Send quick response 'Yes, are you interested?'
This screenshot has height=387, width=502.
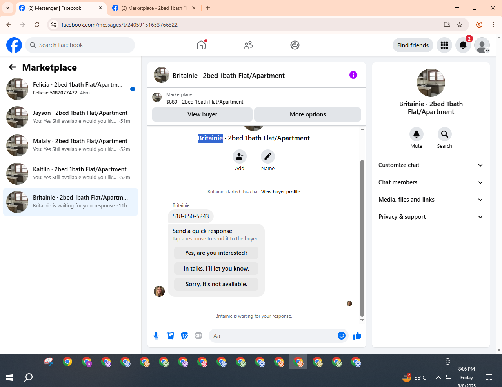click(216, 253)
